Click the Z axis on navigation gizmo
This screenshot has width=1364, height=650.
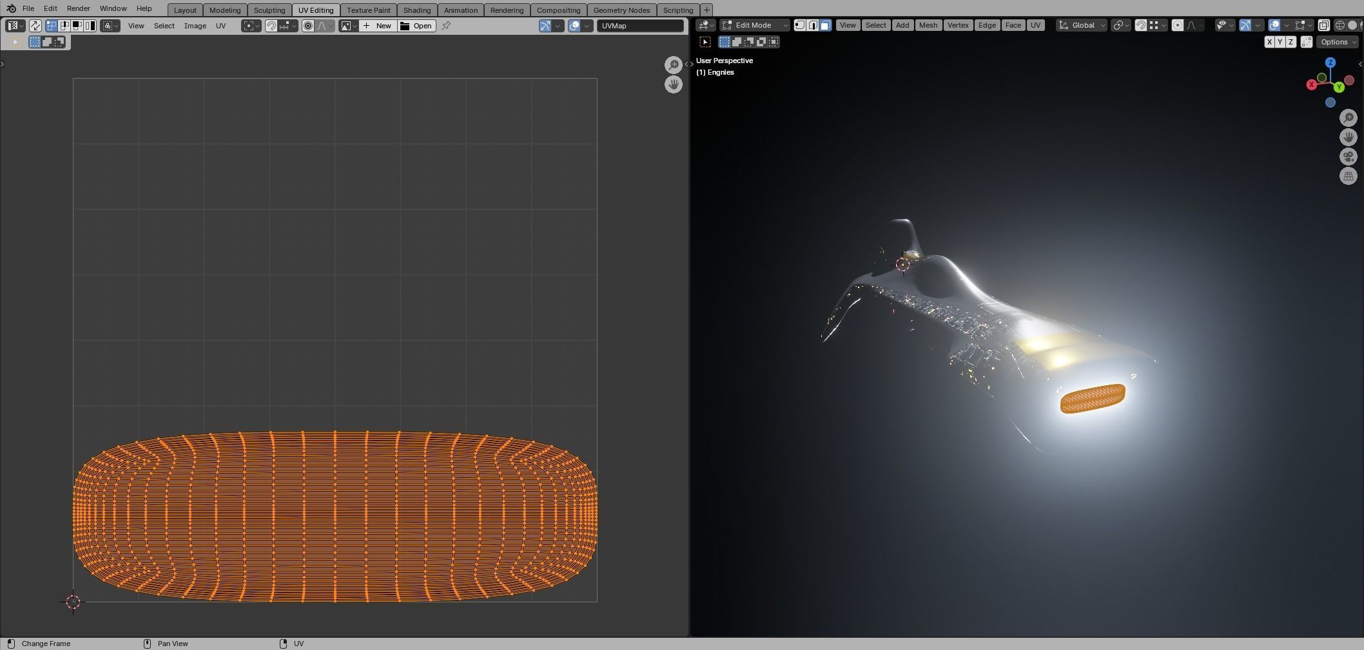[1330, 62]
